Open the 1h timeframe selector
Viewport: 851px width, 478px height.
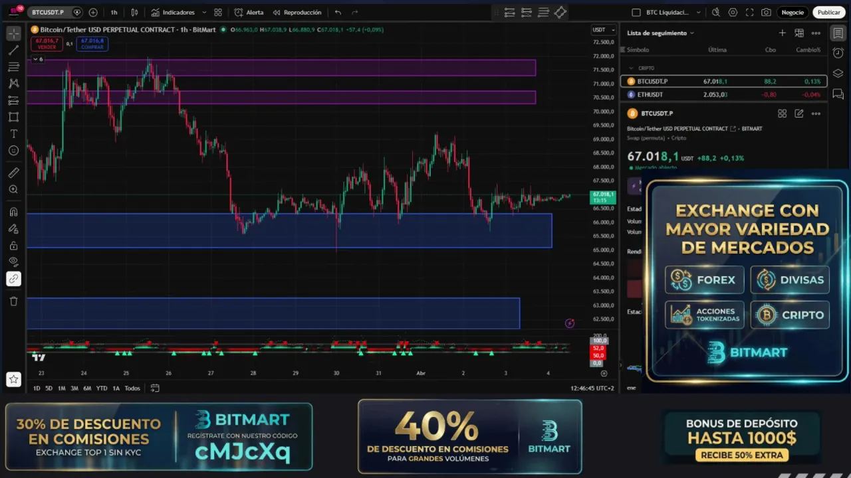click(114, 12)
